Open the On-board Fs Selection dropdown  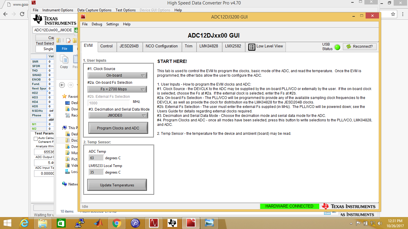[x=117, y=89]
